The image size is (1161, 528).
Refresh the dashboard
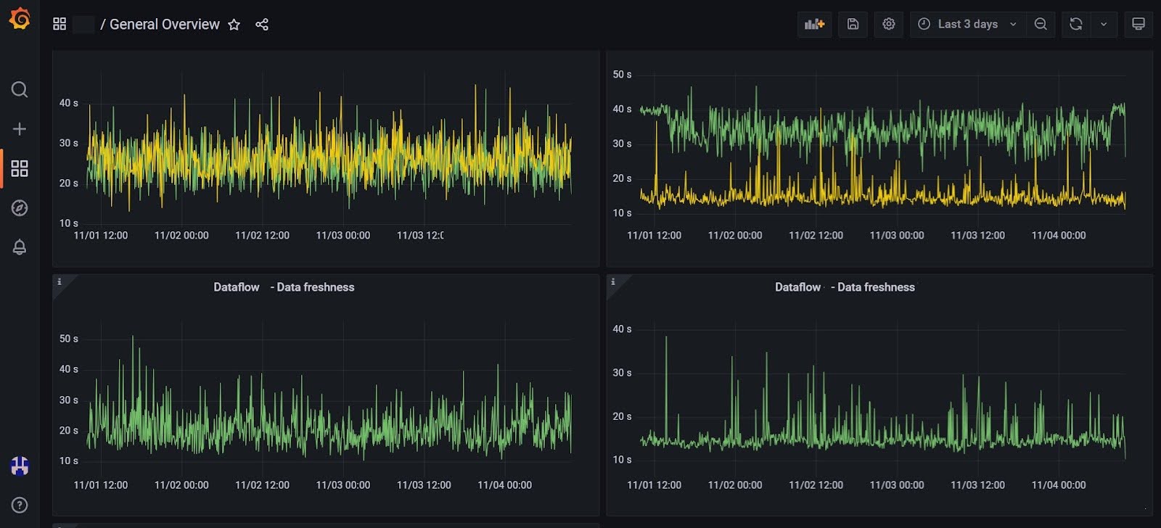[1076, 24]
